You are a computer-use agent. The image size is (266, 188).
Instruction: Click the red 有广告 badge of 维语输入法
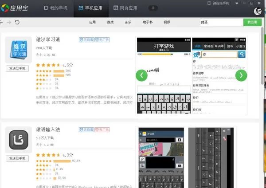102,129
